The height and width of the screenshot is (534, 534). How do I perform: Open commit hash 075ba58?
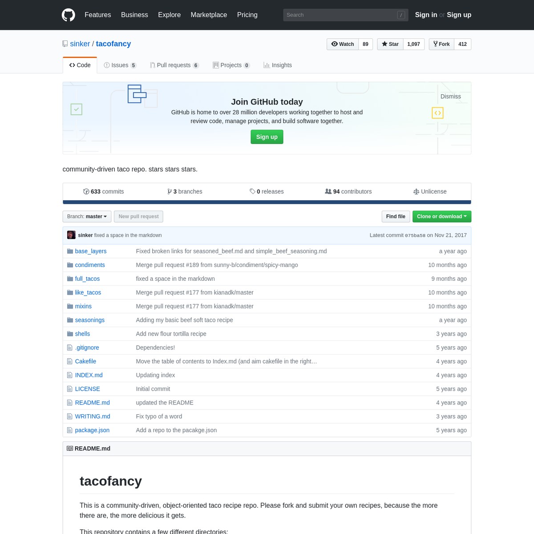pyautogui.click(x=415, y=235)
